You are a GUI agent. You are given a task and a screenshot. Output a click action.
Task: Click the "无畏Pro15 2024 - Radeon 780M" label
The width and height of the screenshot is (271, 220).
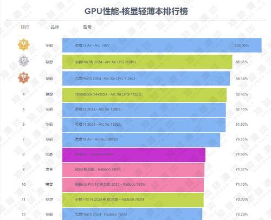(x=101, y=215)
